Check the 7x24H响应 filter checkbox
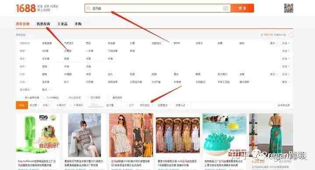This screenshot has height=170, width=315. click(x=45, y=98)
